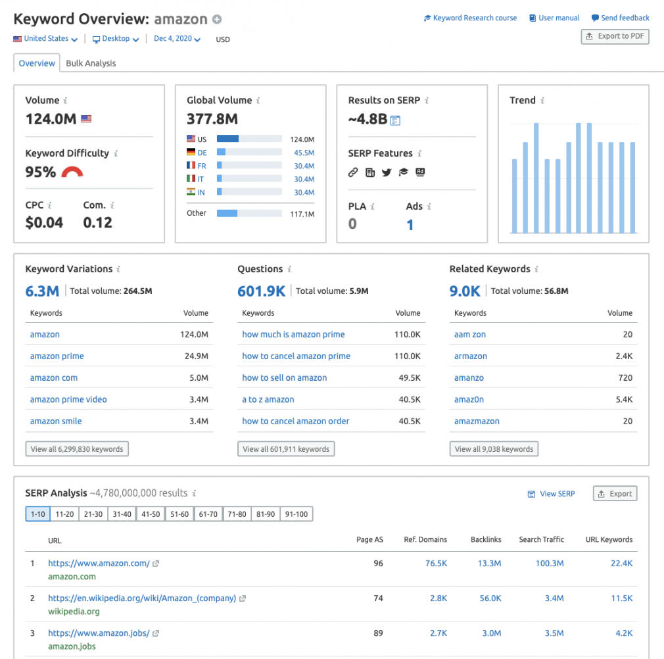Open the amazon prime keyword
664x659 pixels.
coord(57,356)
